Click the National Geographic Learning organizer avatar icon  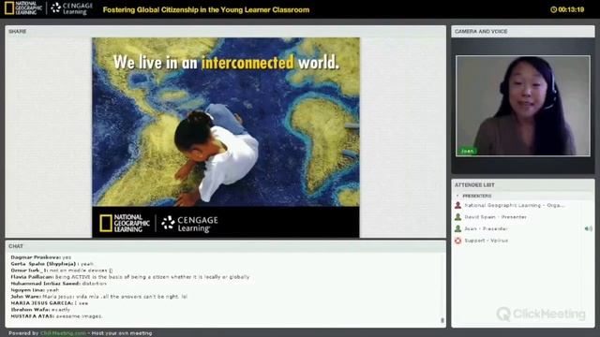click(457, 205)
